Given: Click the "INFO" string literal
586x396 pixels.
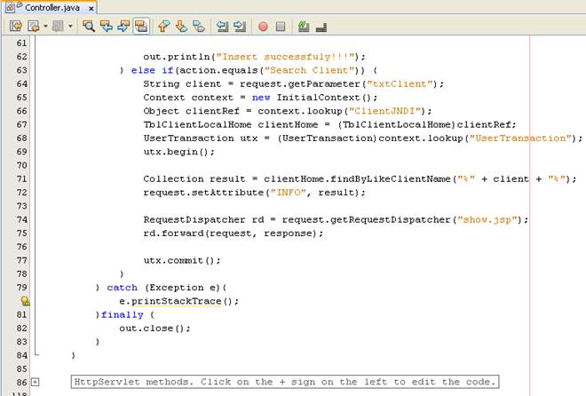Looking at the screenshot, I should 288,193.
